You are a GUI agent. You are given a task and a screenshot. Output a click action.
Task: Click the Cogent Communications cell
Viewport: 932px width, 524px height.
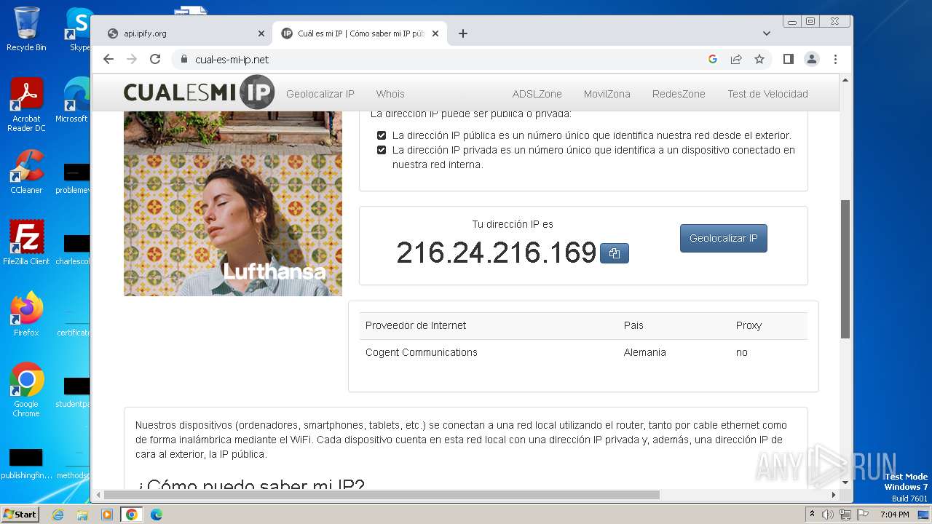tap(422, 352)
